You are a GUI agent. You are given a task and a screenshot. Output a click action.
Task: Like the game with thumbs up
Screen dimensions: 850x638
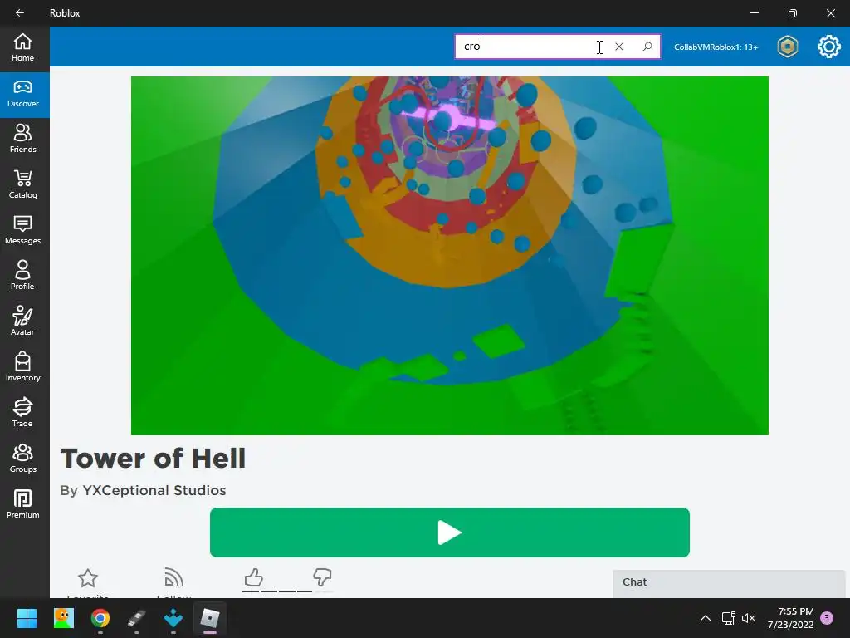[x=254, y=577]
